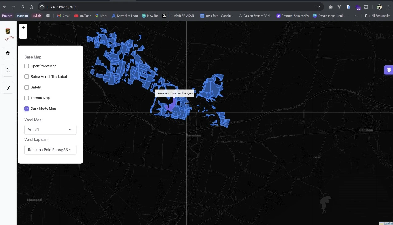The width and height of the screenshot is (393, 225).
Task: Reload the page with browser refresh icon
Action: (22, 7)
